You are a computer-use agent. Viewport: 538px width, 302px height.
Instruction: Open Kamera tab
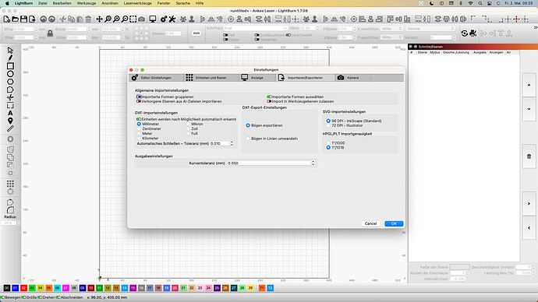352,78
